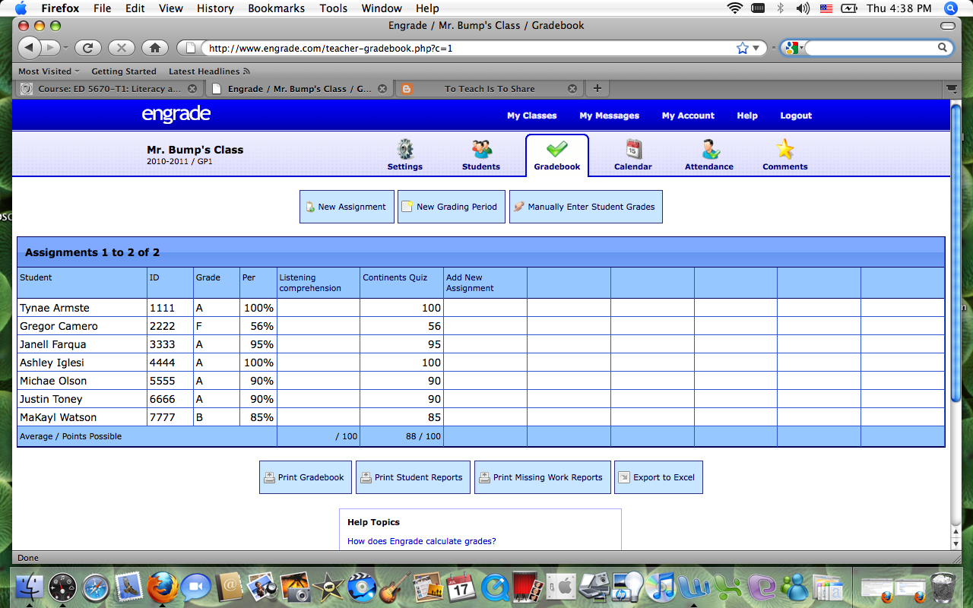Open the Bookmarks menu

(x=276, y=8)
